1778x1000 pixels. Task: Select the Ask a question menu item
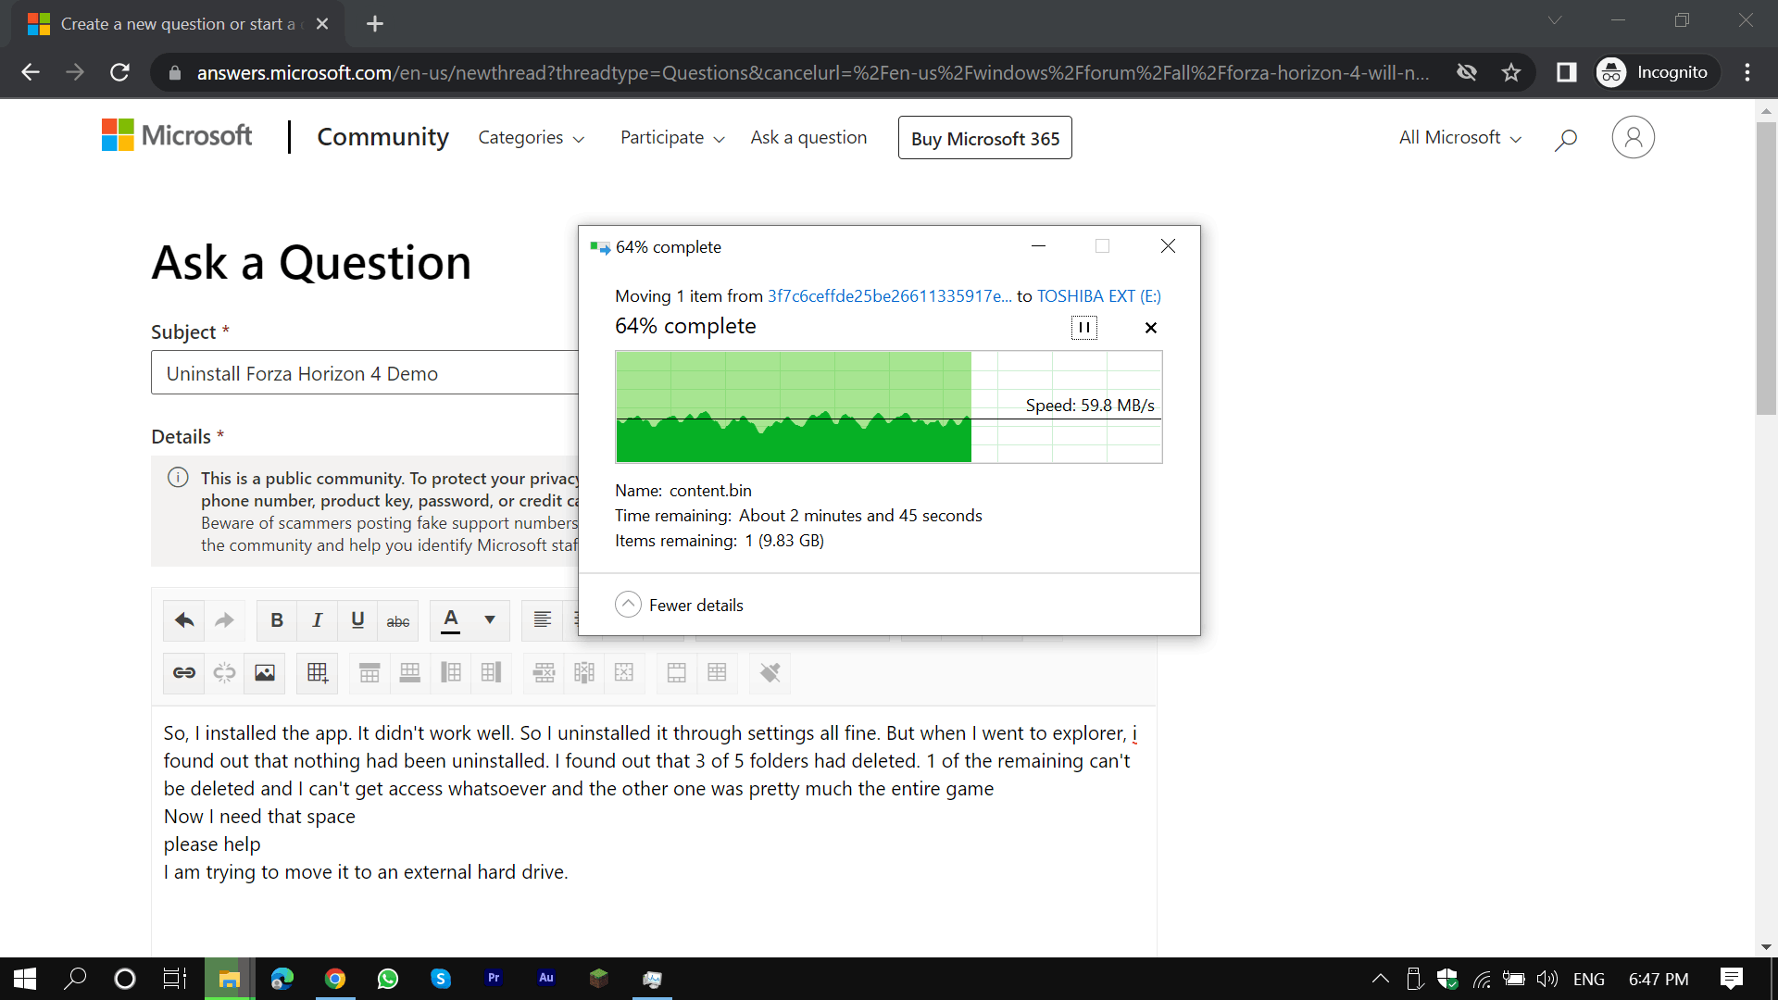point(808,137)
